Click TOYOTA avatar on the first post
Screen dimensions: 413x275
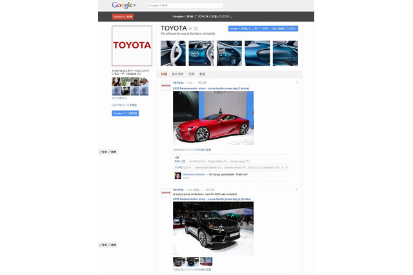pos(166,86)
